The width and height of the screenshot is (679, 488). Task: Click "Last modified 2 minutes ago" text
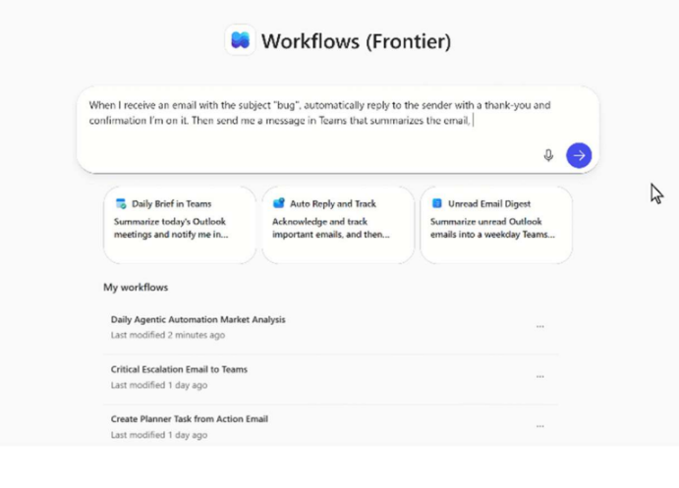point(167,336)
